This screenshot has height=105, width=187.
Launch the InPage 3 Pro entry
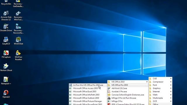128,101
